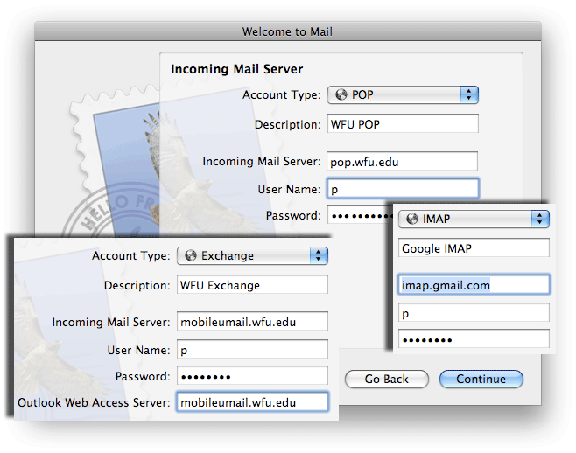Click the globe icon in POP dropdown
Image resolution: width=576 pixels, height=453 pixels.
click(341, 94)
